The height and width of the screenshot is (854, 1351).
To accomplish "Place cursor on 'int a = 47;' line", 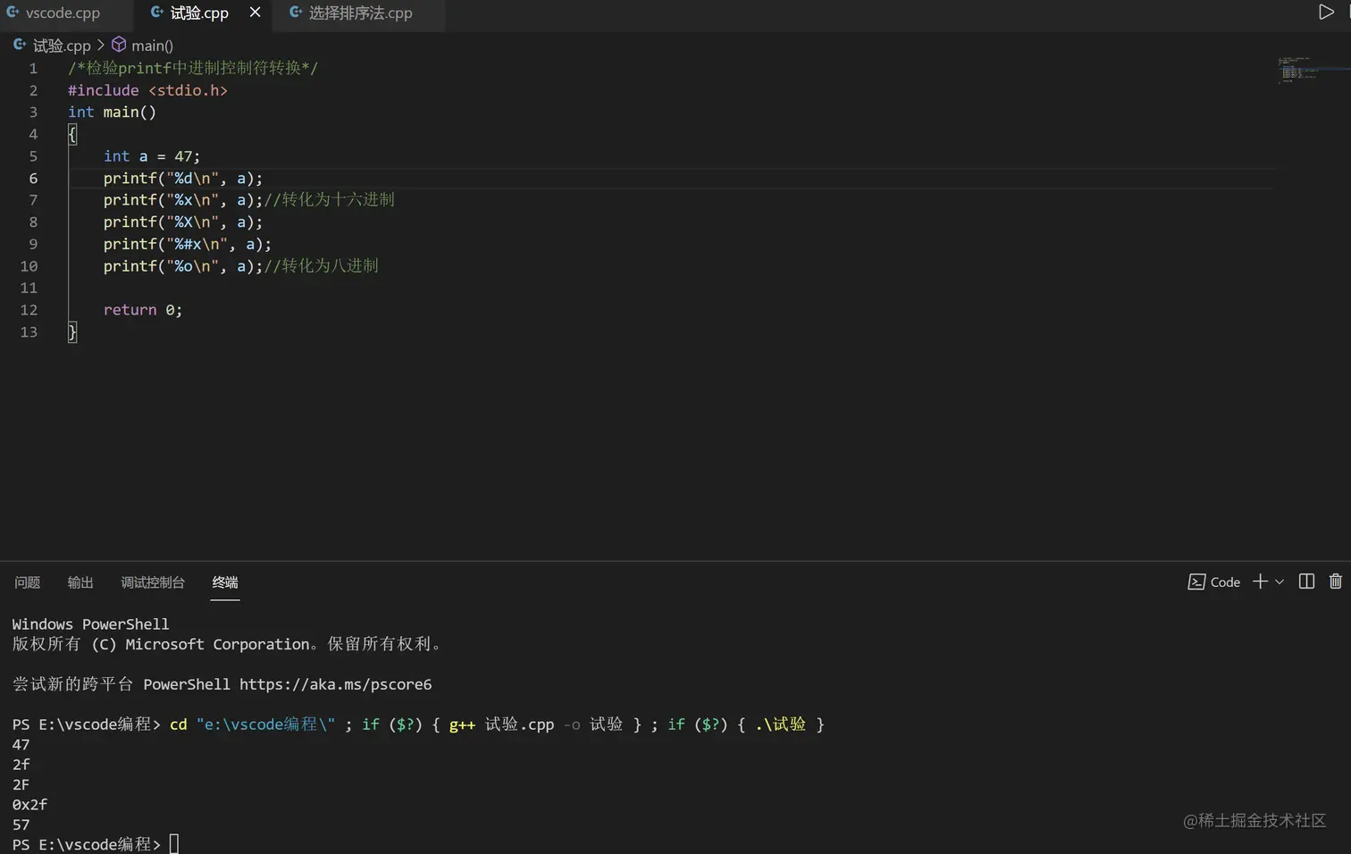I will pyautogui.click(x=152, y=156).
